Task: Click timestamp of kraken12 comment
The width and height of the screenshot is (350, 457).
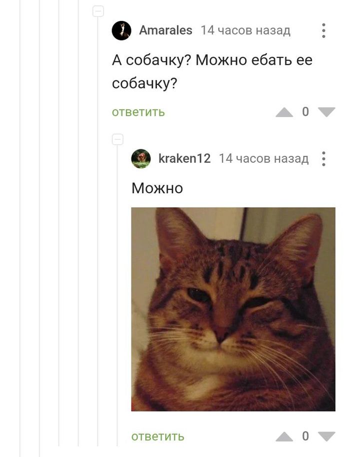Action: (263, 158)
